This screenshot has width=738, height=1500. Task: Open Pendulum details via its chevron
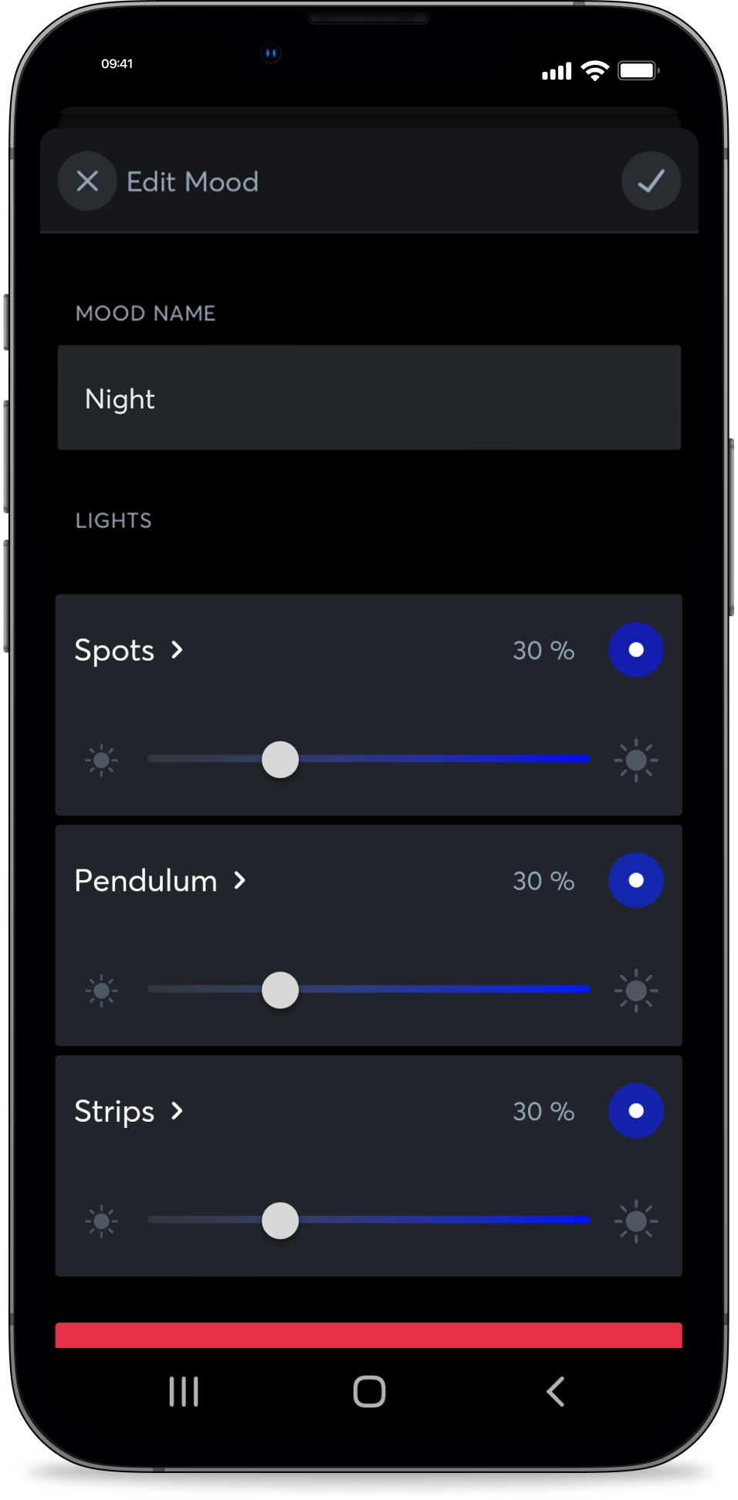pyautogui.click(x=240, y=880)
